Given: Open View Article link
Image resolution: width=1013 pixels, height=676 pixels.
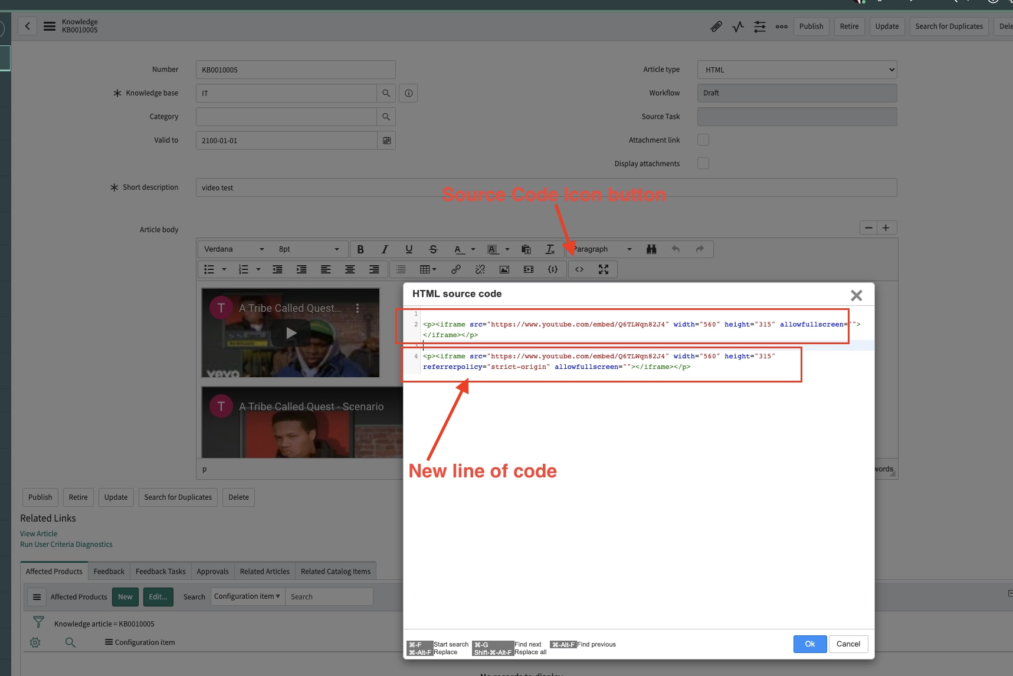Looking at the screenshot, I should pyautogui.click(x=38, y=533).
